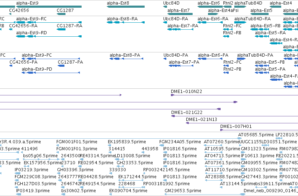Select the CG42656-RA transcript label
This screenshot has height=196, width=298.
point(23,26)
